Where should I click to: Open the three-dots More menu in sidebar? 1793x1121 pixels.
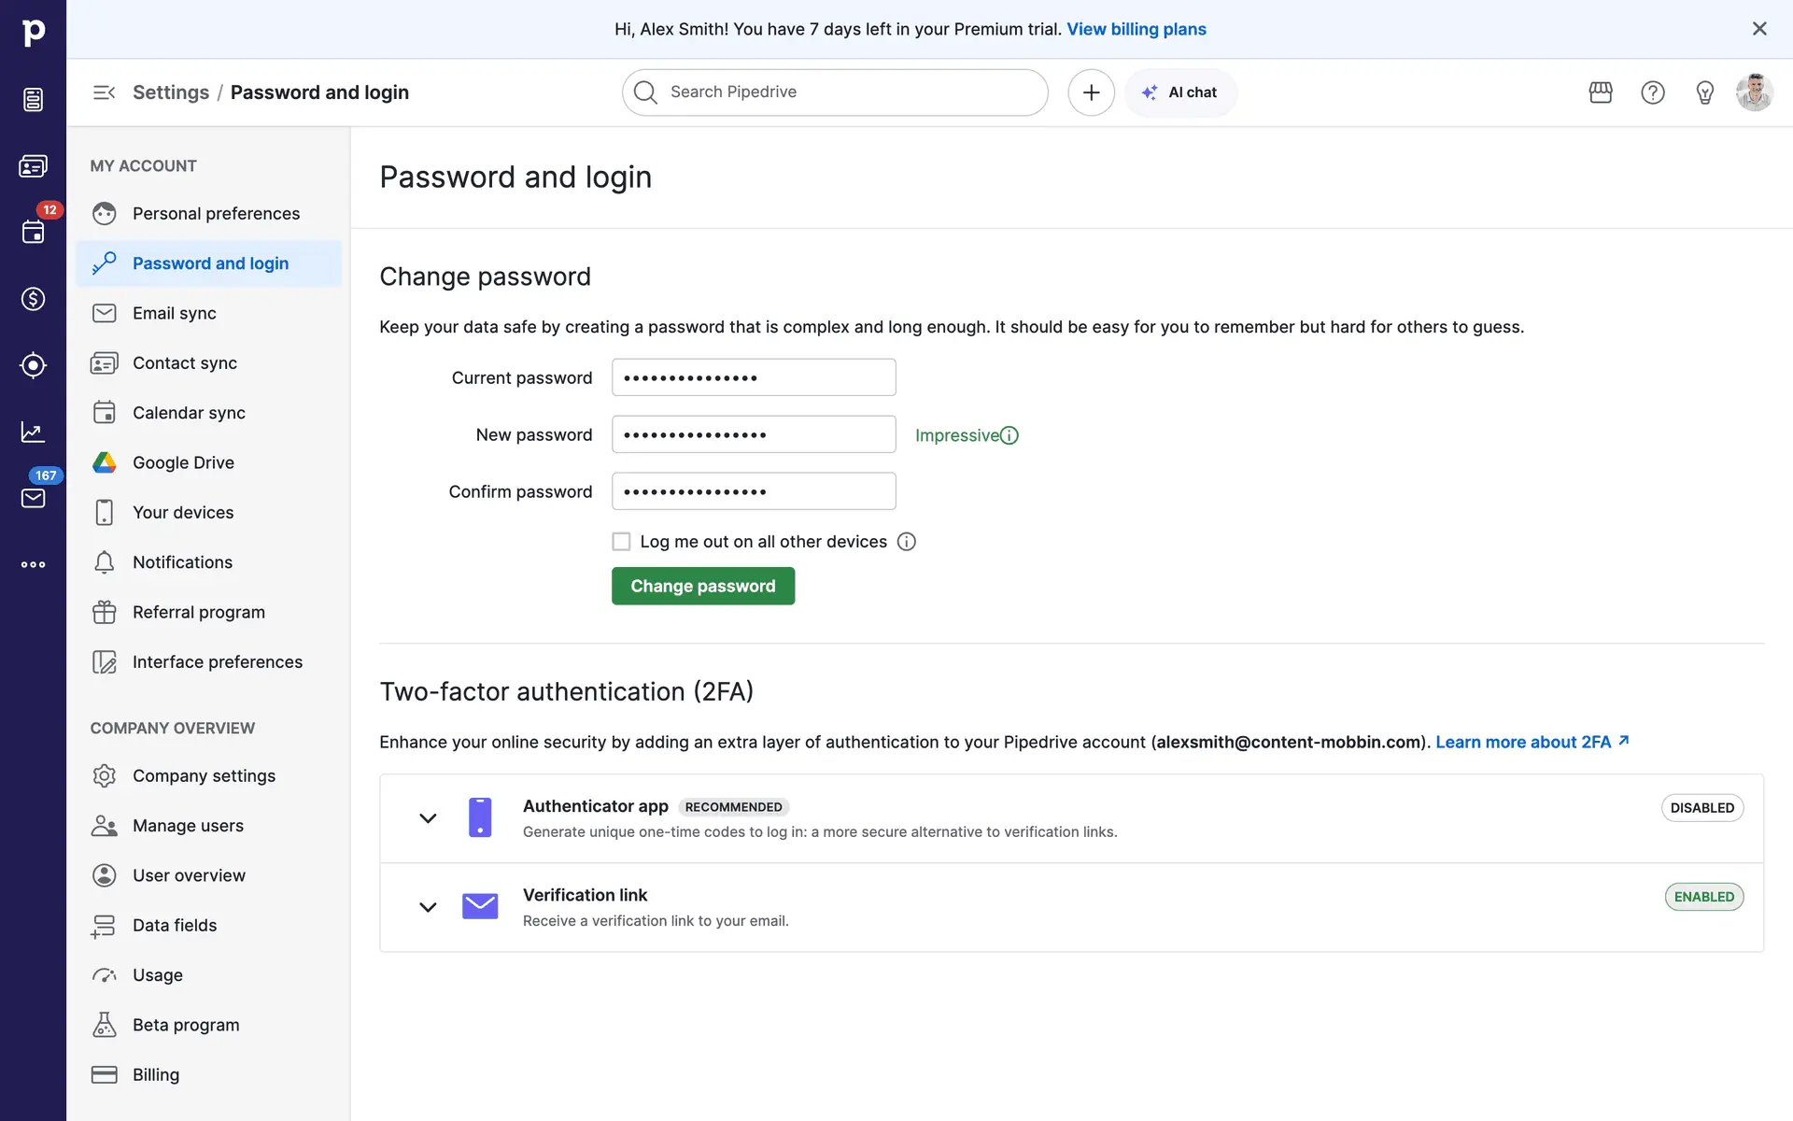[33, 564]
